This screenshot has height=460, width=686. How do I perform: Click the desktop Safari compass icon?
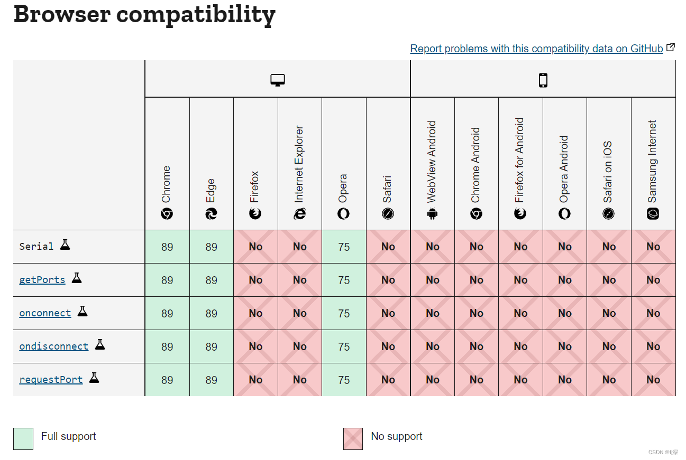pyautogui.click(x=388, y=214)
